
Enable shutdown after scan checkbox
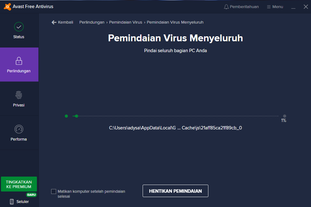(x=54, y=191)
